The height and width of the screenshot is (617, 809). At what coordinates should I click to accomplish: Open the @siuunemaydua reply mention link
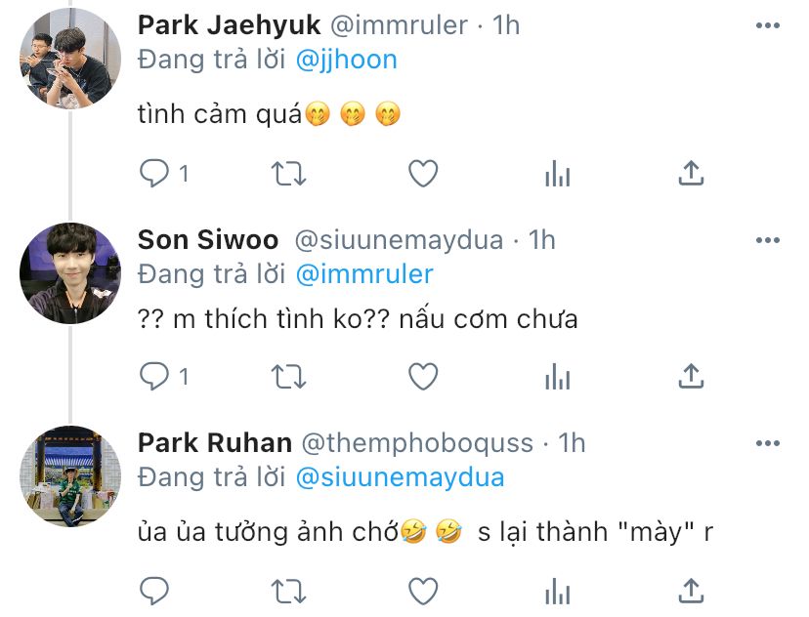400,477
